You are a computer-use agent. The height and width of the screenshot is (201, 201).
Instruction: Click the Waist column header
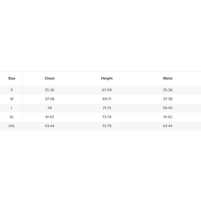pyautogui.click(x=168, y=78)
